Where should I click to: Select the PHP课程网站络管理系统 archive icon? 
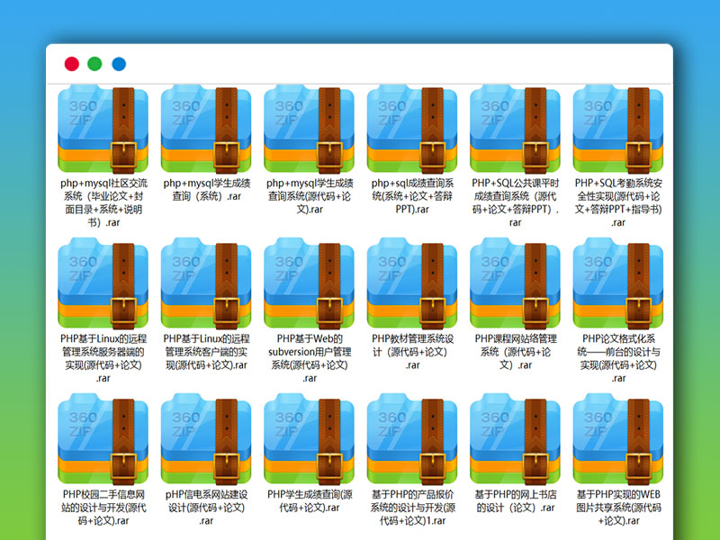(x=515, y=284)
